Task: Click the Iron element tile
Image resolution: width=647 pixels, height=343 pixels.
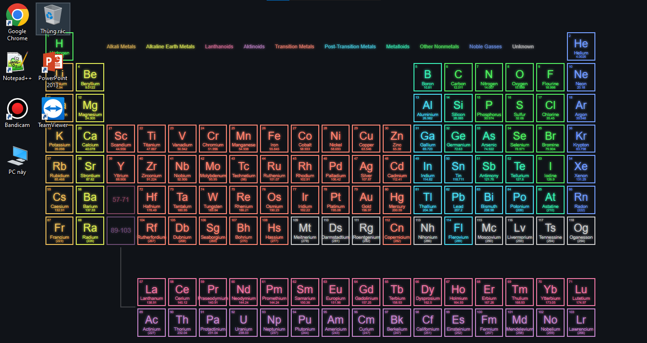Action: (x=274, y=138)
